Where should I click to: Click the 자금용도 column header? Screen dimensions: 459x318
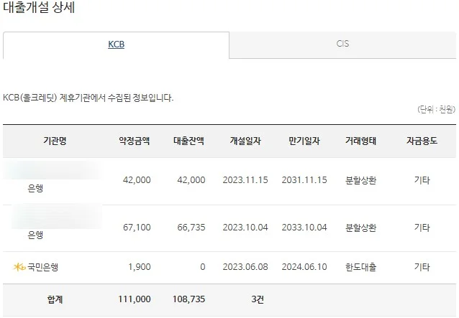[422, 141]
